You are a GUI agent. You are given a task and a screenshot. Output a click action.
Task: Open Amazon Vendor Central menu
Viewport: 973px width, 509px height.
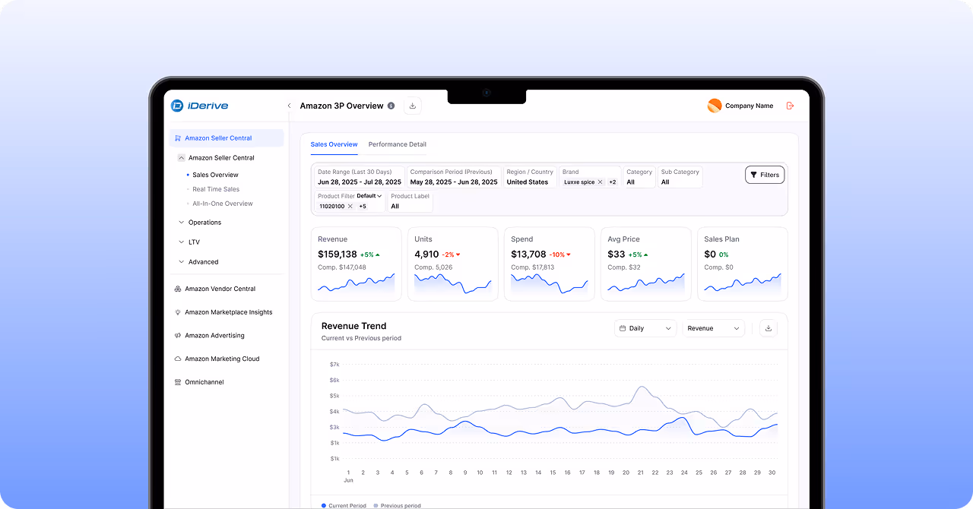(220, 289)
